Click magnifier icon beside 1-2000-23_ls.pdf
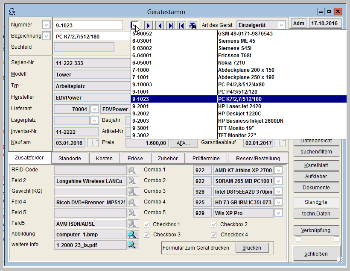Screen dimensions: 350x271 133,245
